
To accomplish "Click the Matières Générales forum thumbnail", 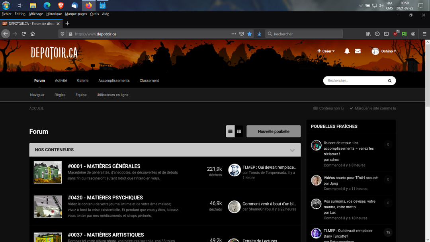I will (x=48, y=172).
